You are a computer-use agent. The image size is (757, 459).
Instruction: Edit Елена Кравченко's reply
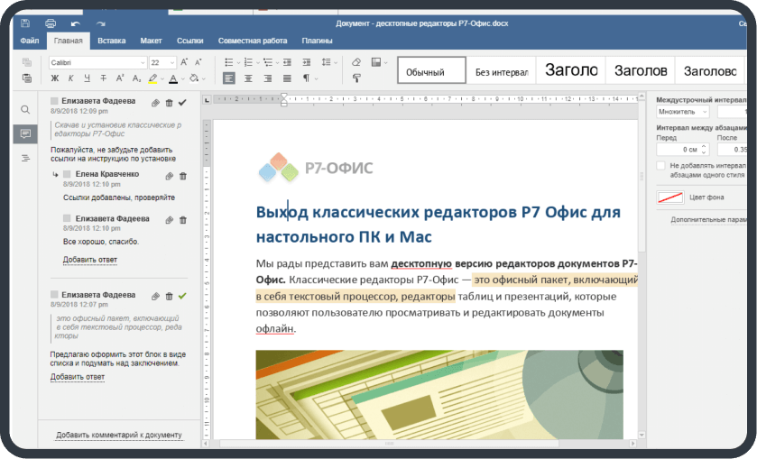click(169, 176)
